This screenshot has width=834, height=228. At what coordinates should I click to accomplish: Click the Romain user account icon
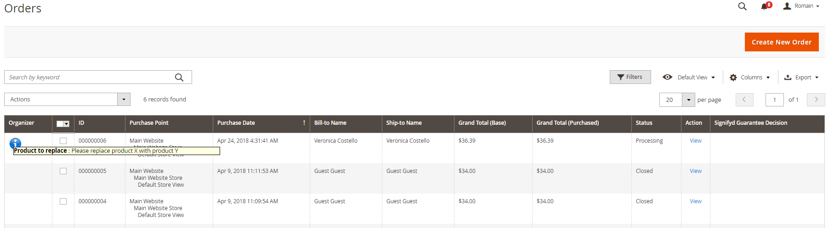787,6
